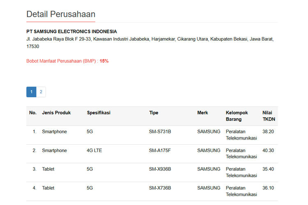Click row number 1. in table
Screen dimensions: 308x205
click(x=34, y=132)
